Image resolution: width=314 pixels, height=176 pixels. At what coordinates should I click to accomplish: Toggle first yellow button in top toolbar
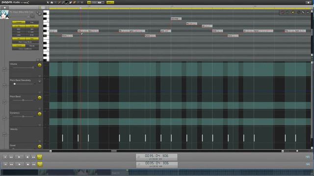pyautogui.click(x=89, y=2)
